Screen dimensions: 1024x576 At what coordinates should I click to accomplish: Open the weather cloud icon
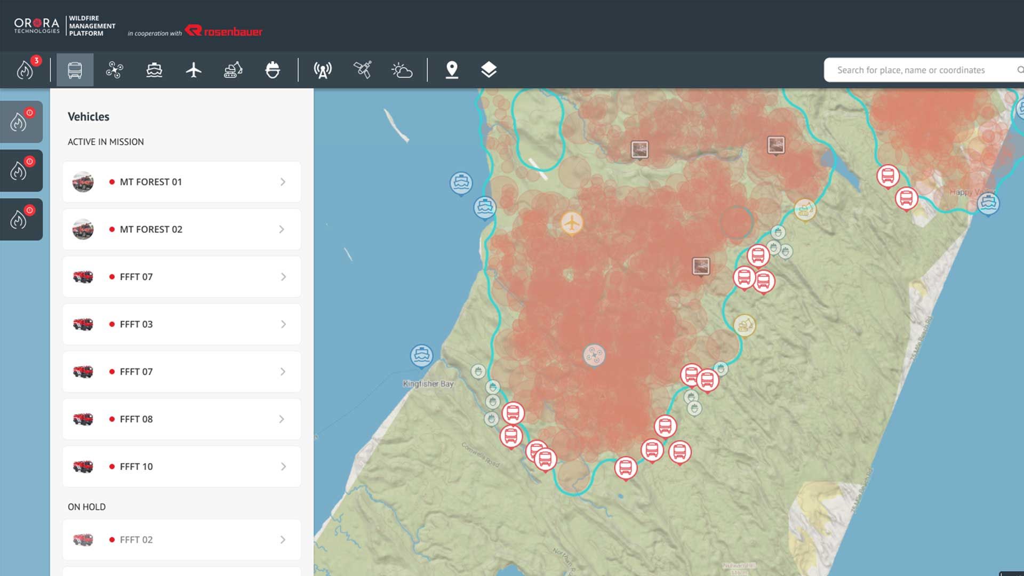tap(402, 70)
